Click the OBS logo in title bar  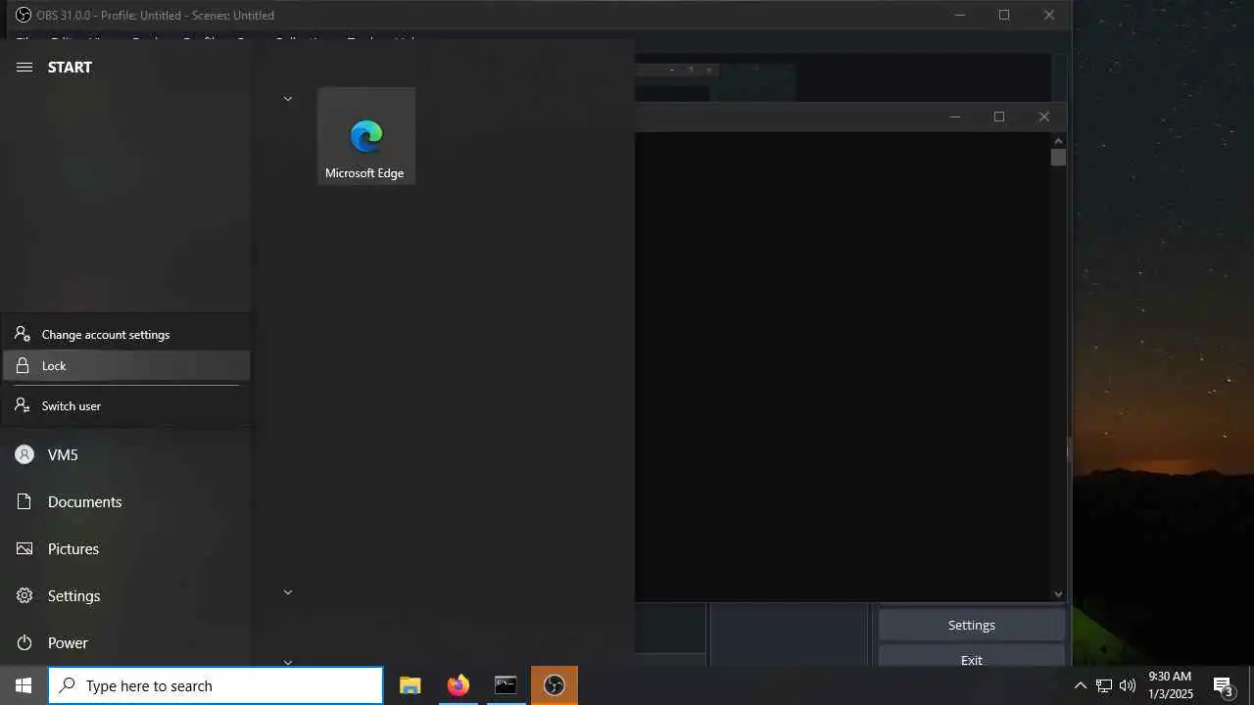[24, 15]
